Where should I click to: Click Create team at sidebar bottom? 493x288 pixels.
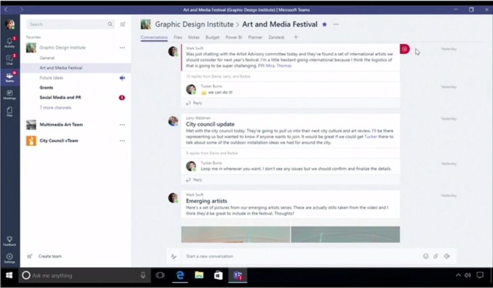pos(50,256)
